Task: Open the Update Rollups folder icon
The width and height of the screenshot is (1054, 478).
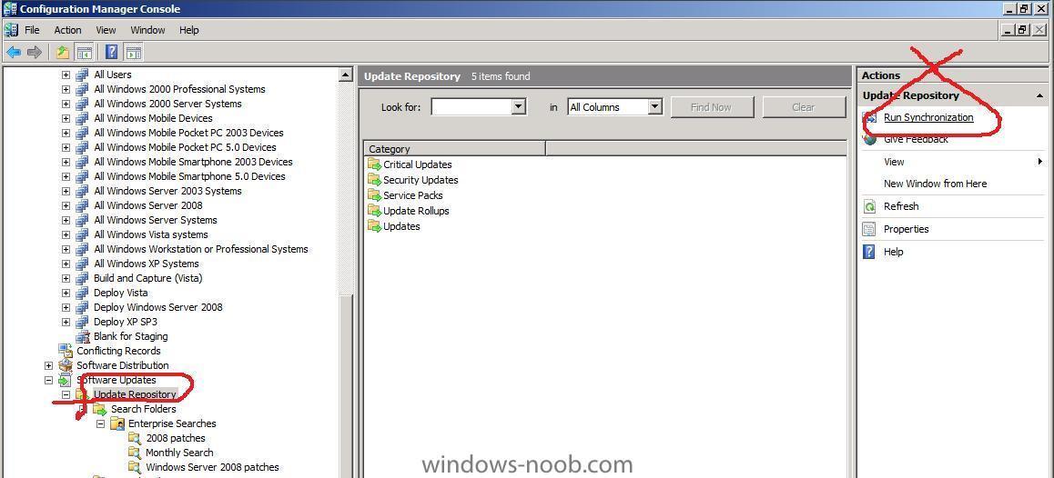Action: [x=374, y=211]
